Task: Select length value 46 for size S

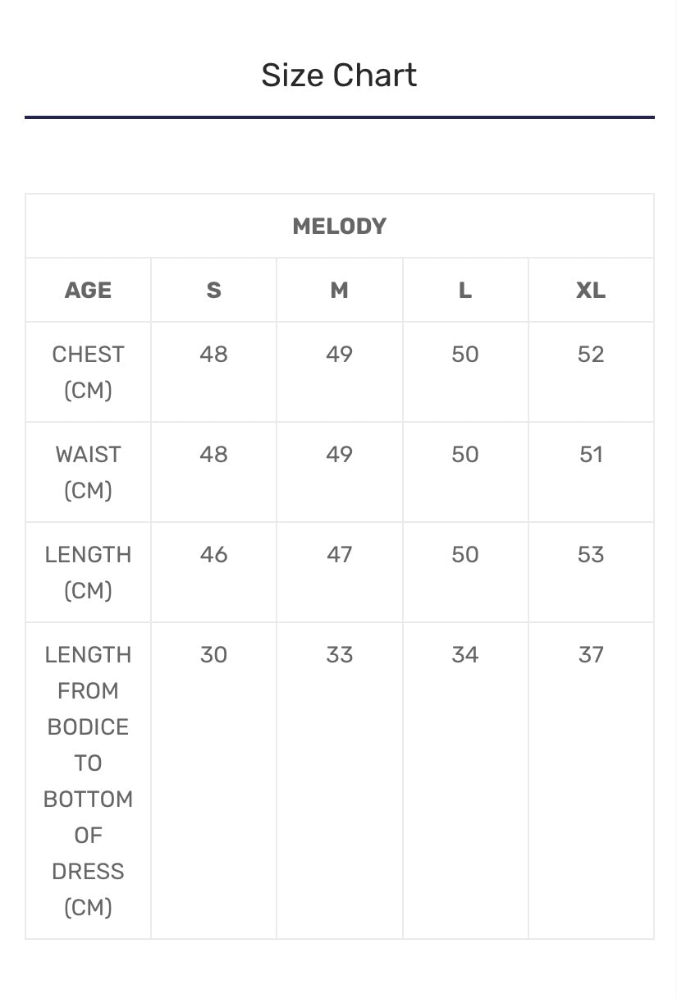Action: point(213,555)
